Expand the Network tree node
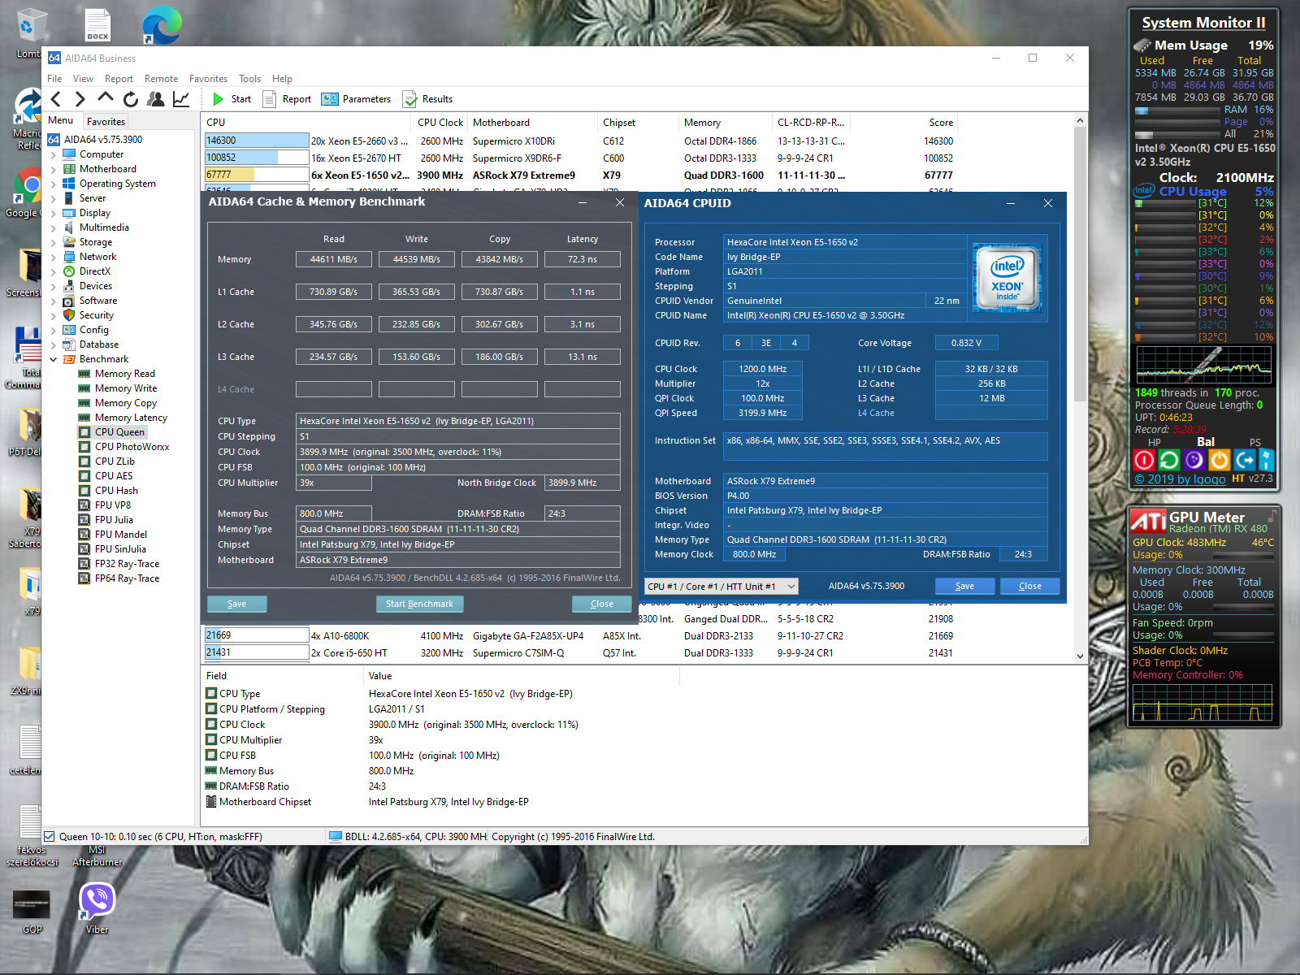Image resolution: width=1300 pixels, height=975 pixels. 54,257
